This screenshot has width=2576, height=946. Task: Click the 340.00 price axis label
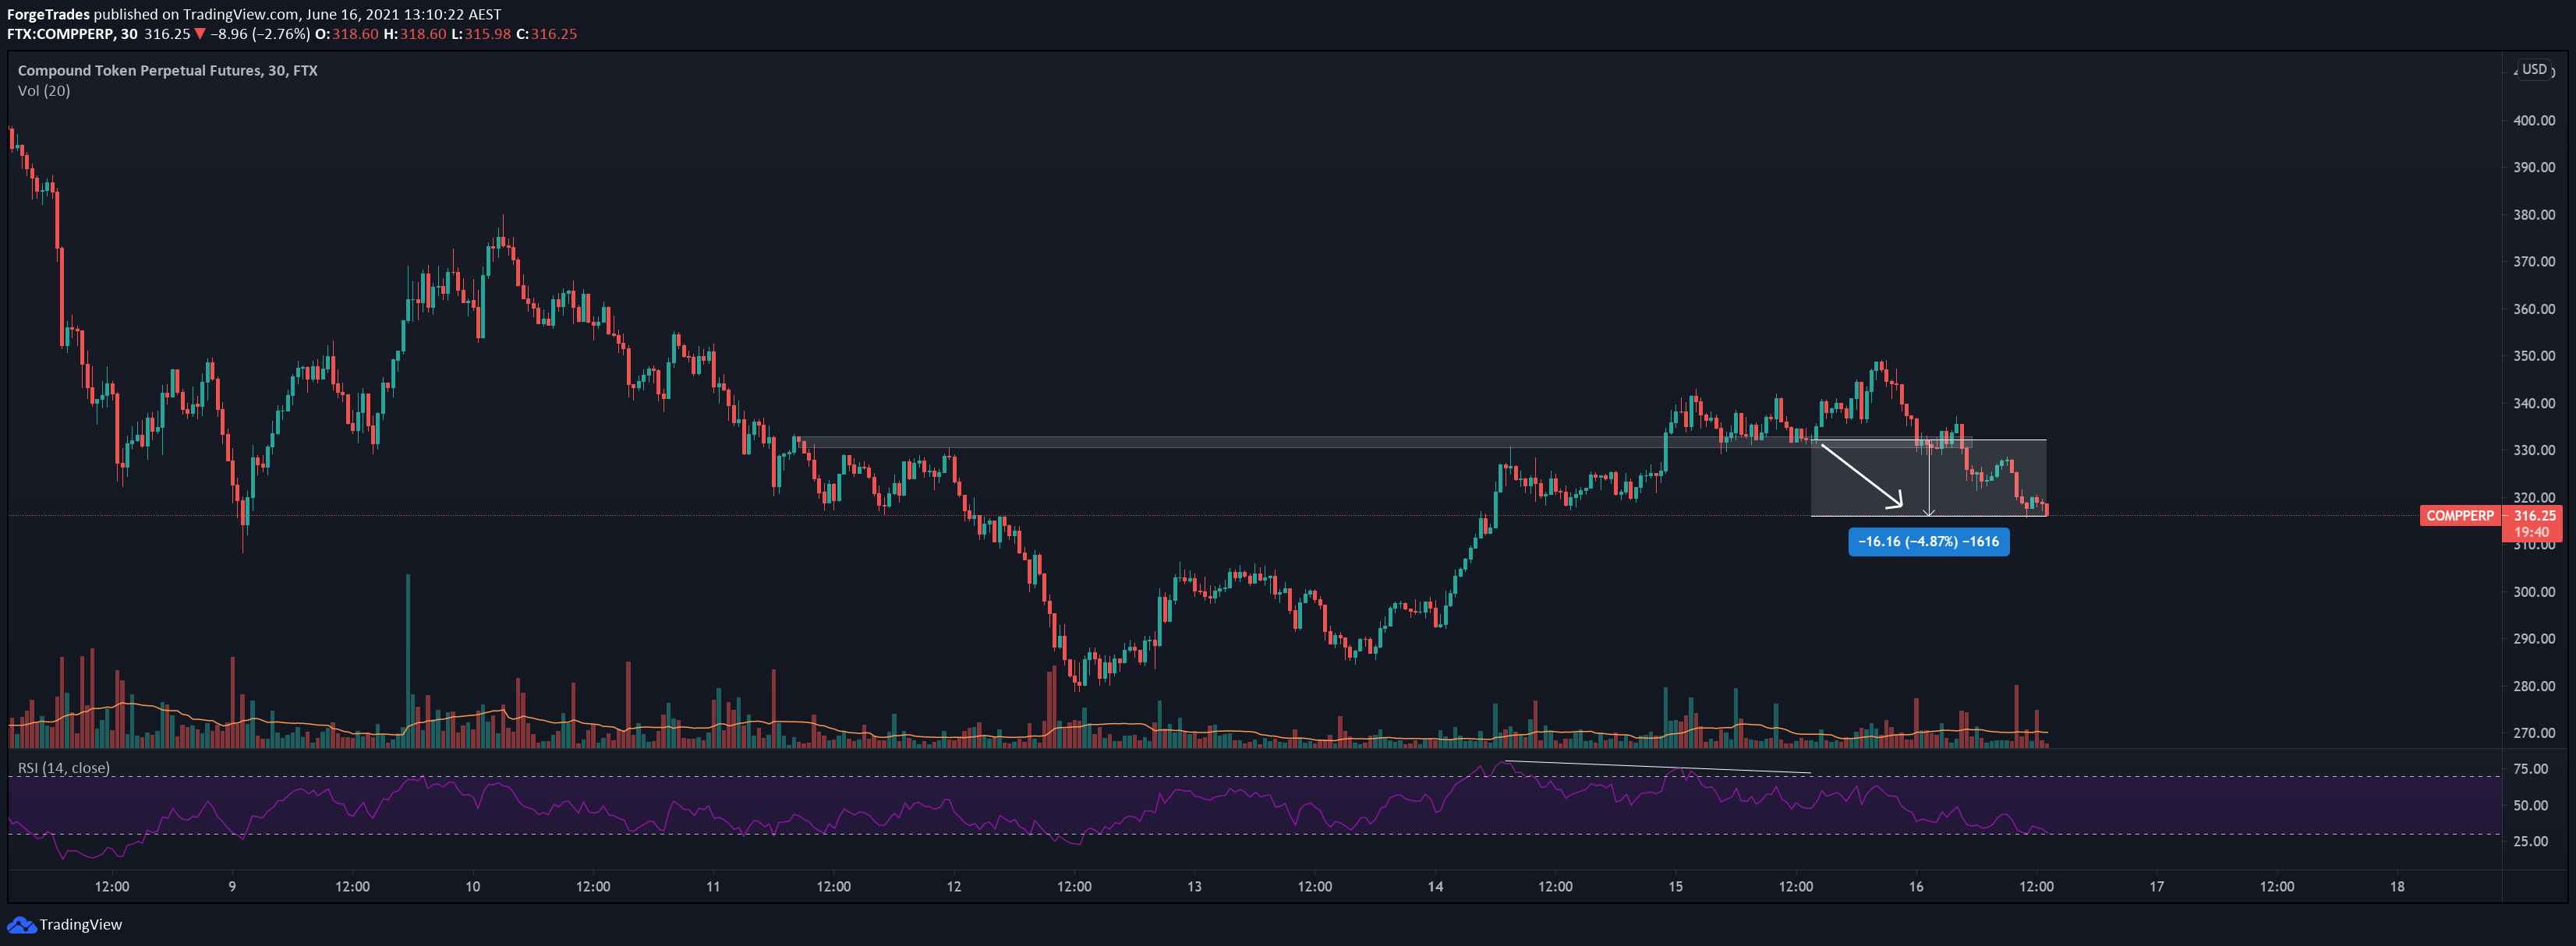click(2534, 404)
